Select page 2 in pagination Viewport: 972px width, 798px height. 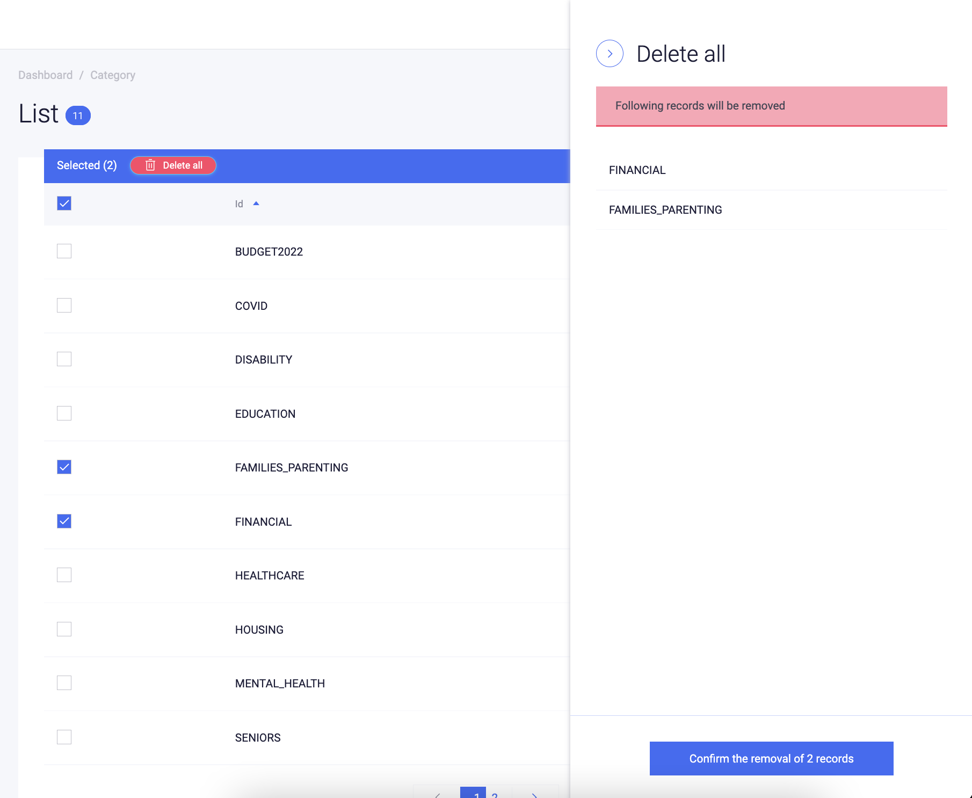pyautogui.click(x=495, y=795)
